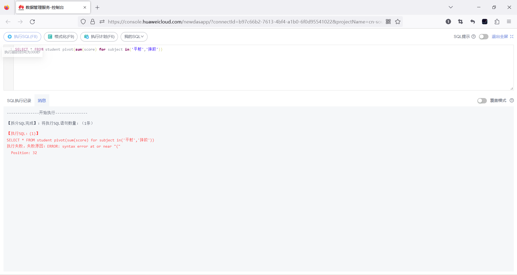Screen dimensions: 517x275
Task: Click the syntax error message line
Action: [64, 146]
